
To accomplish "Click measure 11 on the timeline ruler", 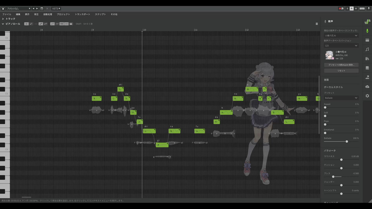I will [x=196, y=30].
